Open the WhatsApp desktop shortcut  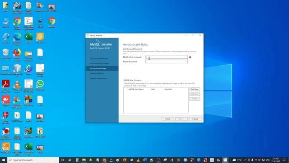40,86
